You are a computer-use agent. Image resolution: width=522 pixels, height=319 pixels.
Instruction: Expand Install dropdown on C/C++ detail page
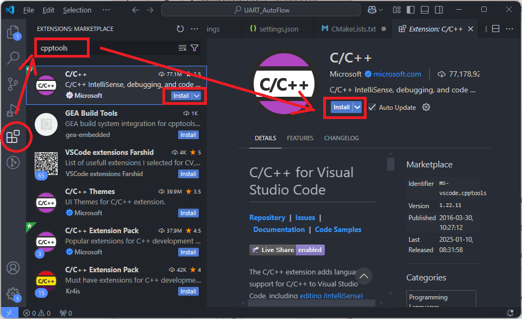[357, 107]
